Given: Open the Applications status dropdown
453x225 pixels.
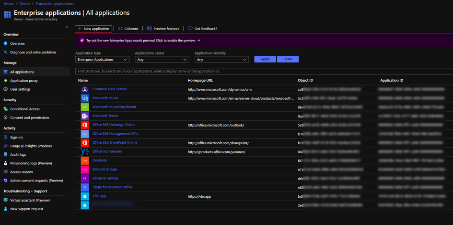Looking at the screenshot, I should click(x=162, y=60).
